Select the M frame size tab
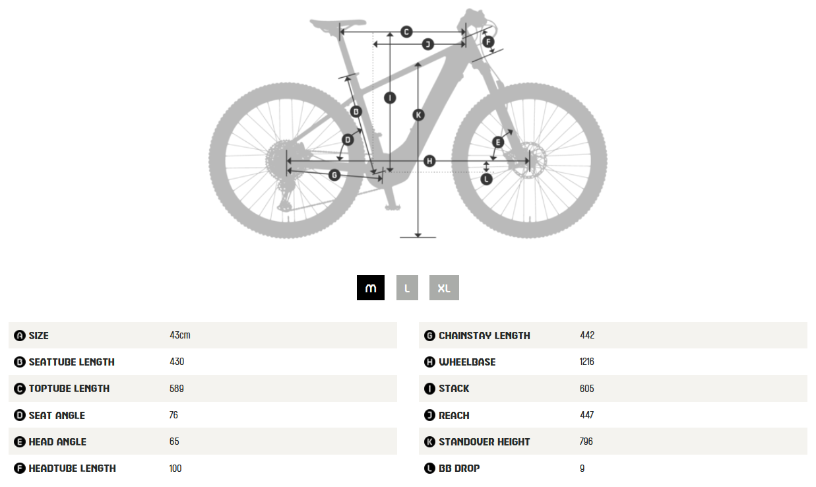Screen dimensions: 816x487 tap(371, 288)
